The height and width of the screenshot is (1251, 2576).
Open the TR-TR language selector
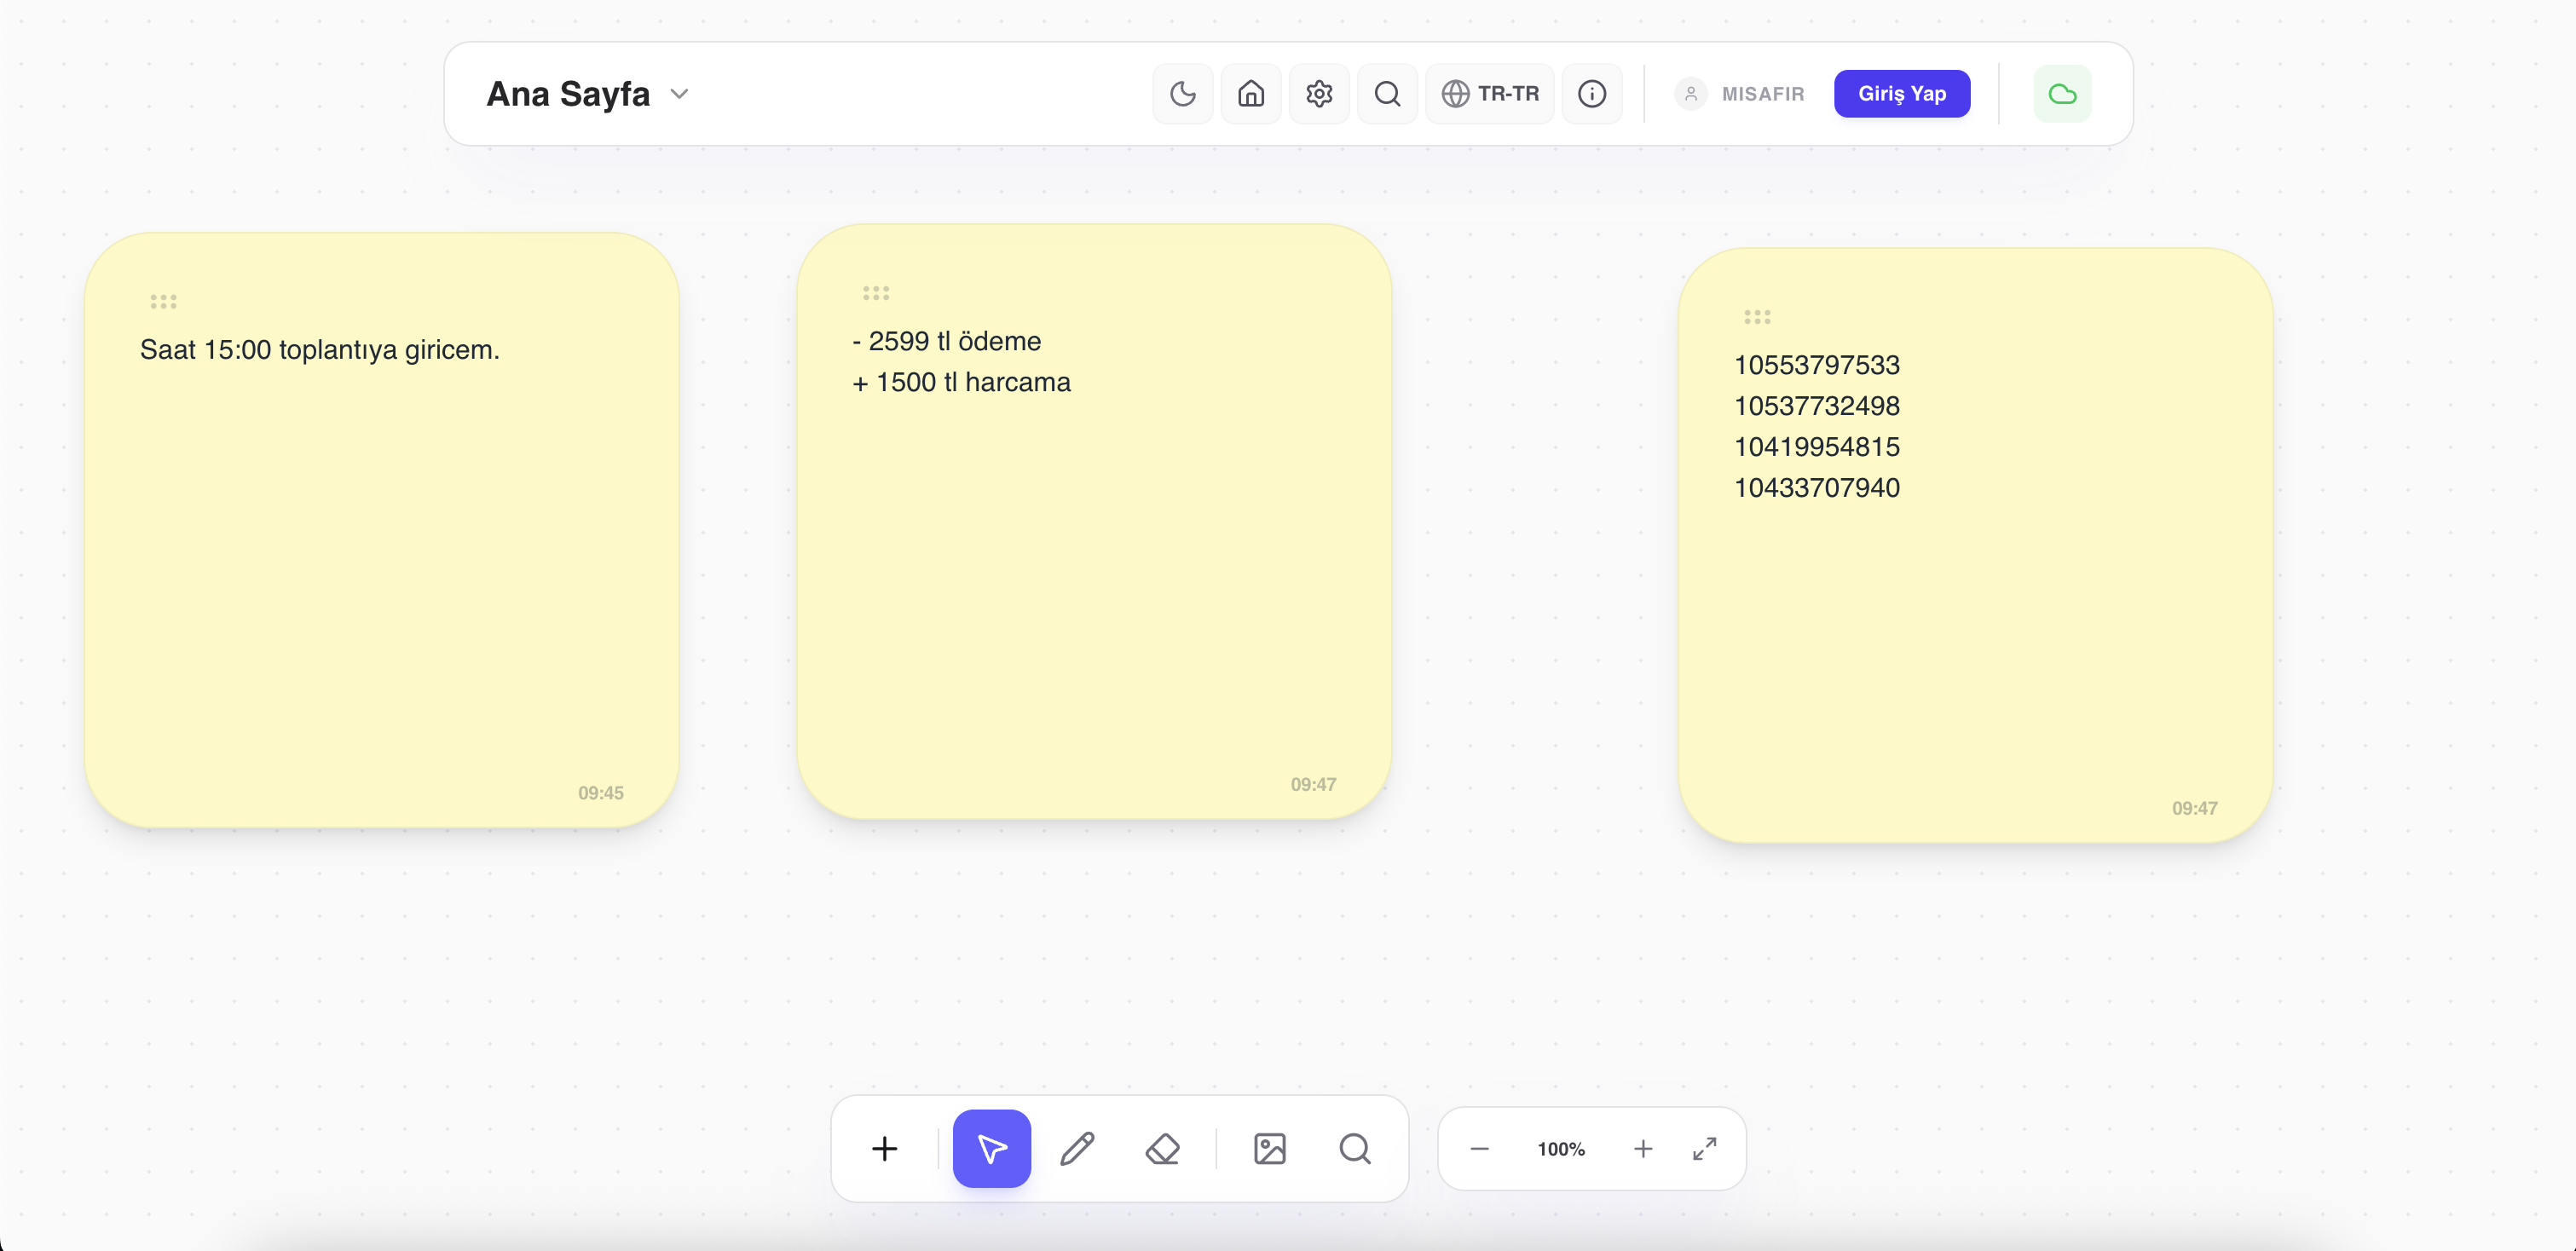(1489, 94)
